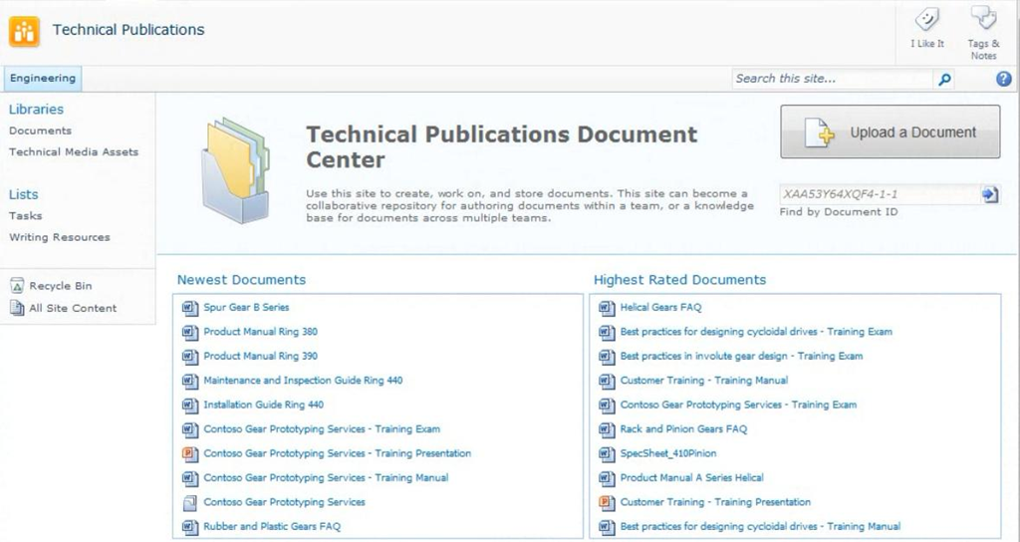Click the large folder Document Center image

[x=235, y=170]
